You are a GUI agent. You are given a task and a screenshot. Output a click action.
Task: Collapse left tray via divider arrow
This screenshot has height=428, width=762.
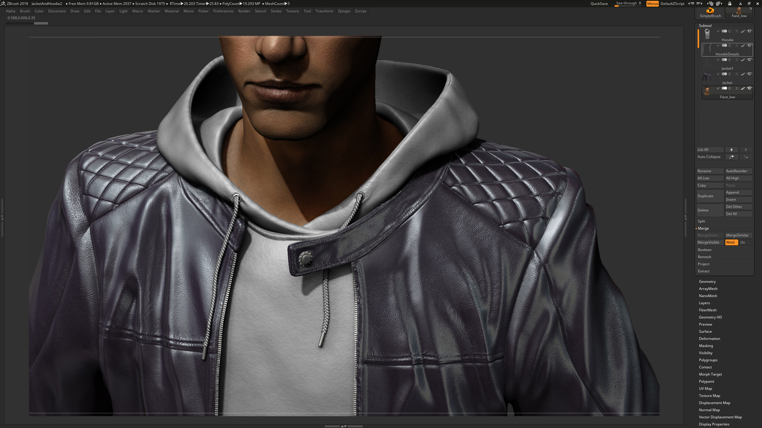coord(2,218)
